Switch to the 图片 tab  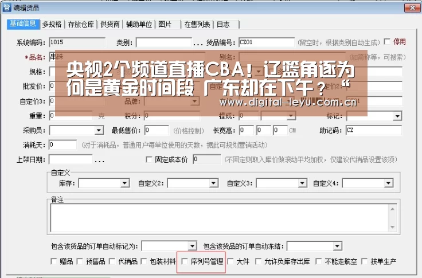[165, 25]
